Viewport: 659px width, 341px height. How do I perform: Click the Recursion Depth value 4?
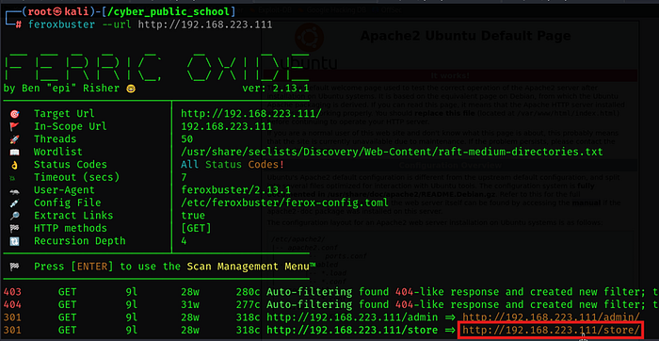coord(184,241)
